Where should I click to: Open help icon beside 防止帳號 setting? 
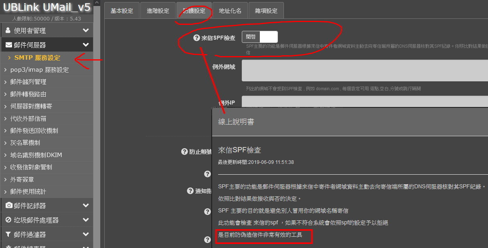[184, 152]
